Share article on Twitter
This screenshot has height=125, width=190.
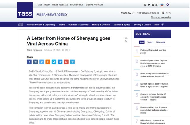(42, 62)
